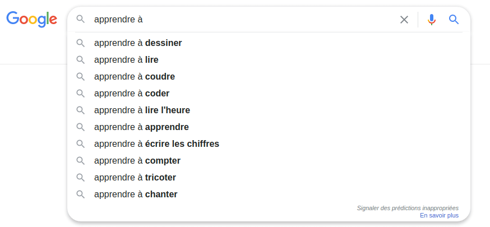Screen dimensions: 490x227
Task: Click the magnifier icon beside 'apprendre à dessiner'
Action: click(x=81, y=43)
